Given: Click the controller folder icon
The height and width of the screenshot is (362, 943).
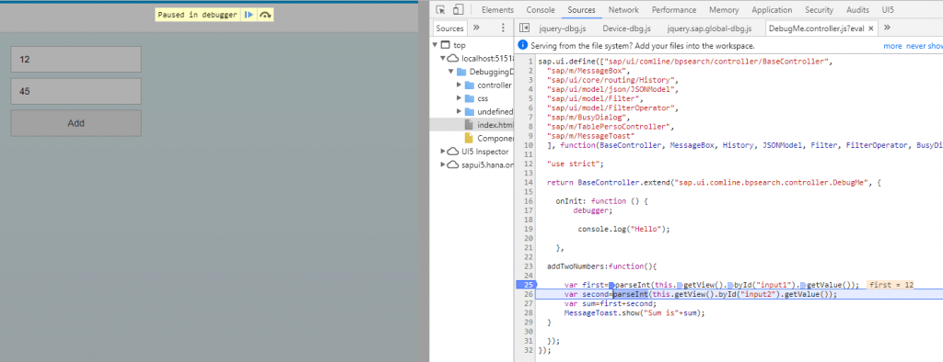Looking at the screenshot, I should pos(469,85).
